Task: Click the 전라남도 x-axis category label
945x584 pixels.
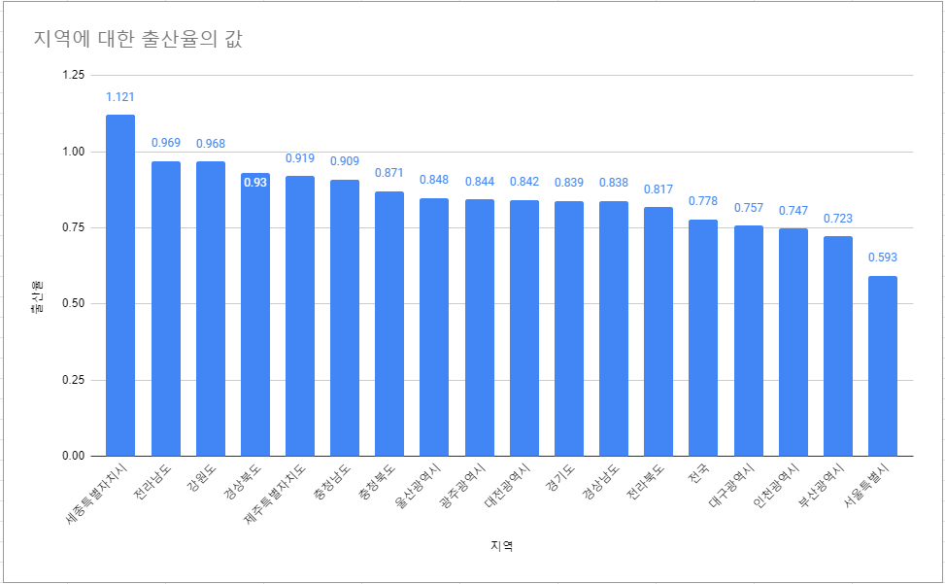Action: [x=152, y=482]
